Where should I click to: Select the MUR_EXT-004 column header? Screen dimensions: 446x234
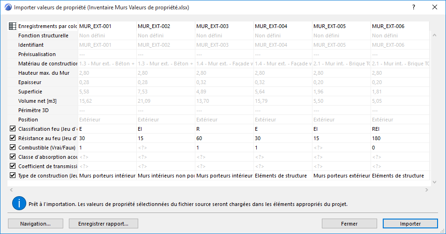point(283,26)
